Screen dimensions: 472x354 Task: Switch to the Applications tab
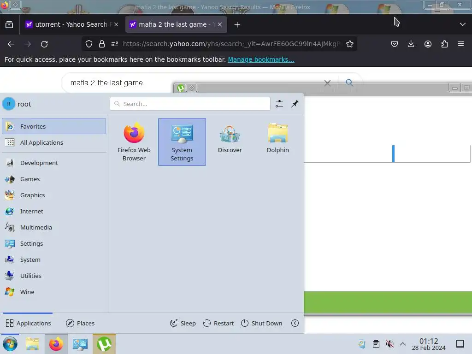tap(28, 323)
